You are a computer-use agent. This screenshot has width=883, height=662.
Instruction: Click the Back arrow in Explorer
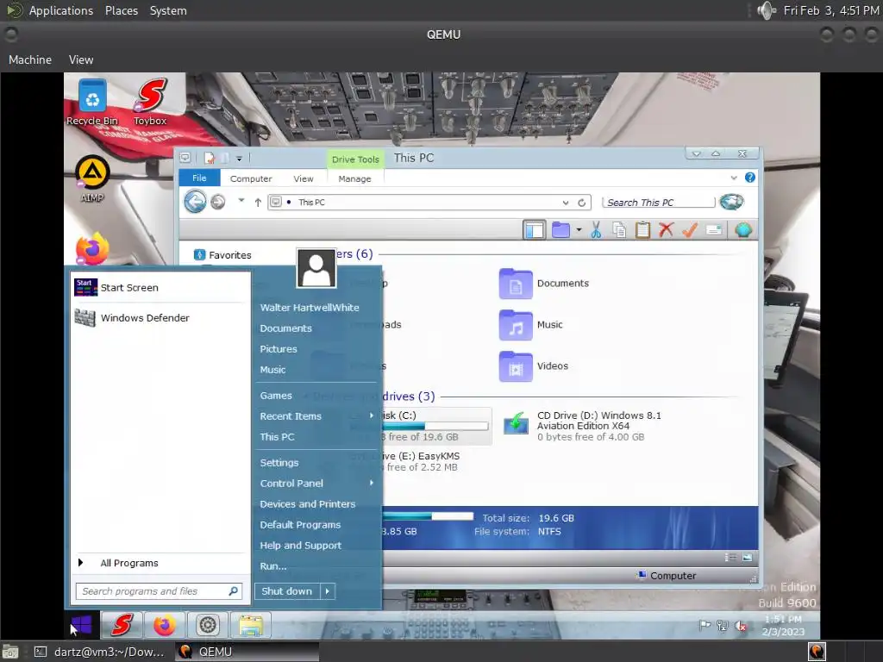(x=195, y=202)
